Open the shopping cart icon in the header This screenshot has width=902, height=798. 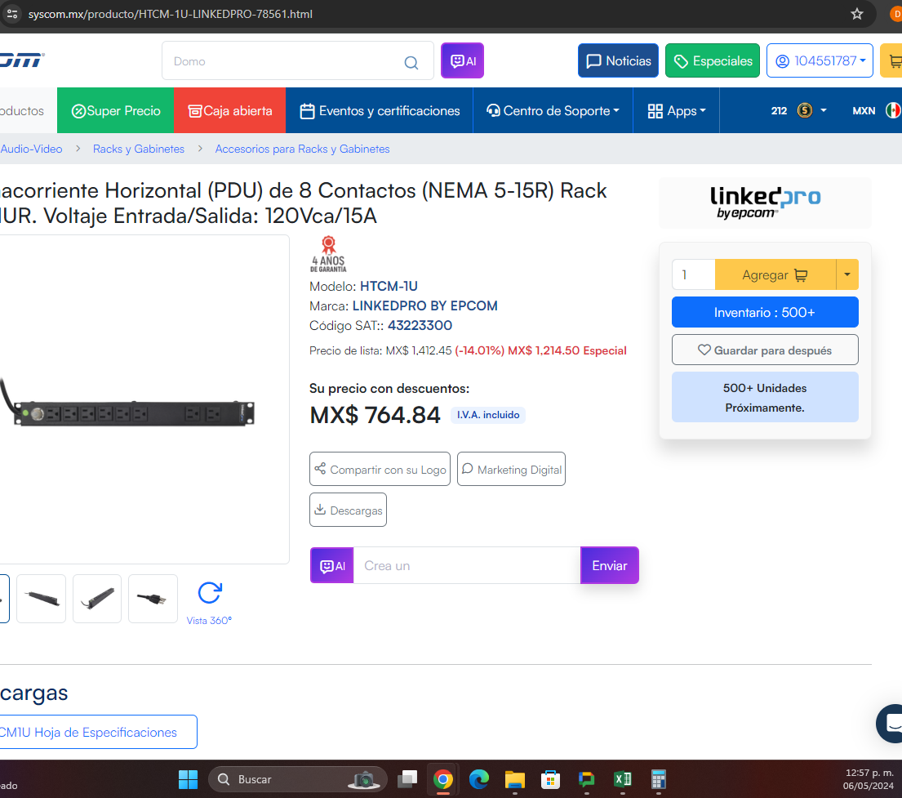(894, 60)
